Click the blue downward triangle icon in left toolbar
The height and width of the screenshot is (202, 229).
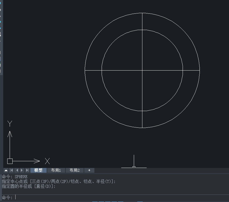(1, 27)
